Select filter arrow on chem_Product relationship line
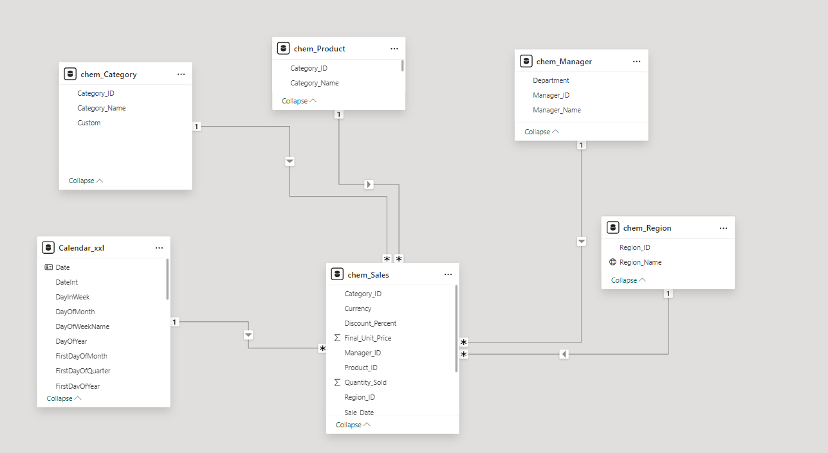Image resolution: width=828 pixels, height=453 pixels. point(369,184)
